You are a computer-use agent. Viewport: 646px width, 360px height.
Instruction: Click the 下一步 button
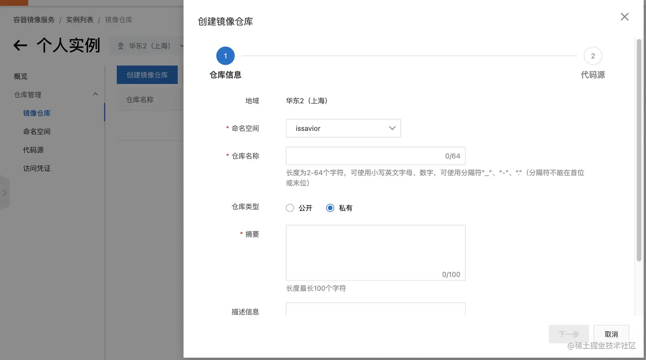(x=569, y=334)
